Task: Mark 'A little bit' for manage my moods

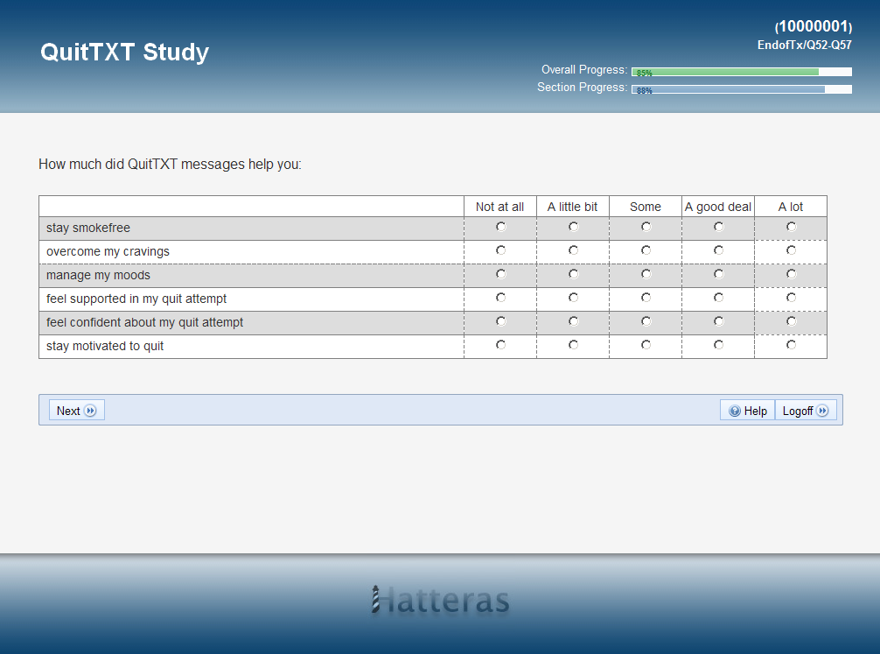Action: coord(573,274)
